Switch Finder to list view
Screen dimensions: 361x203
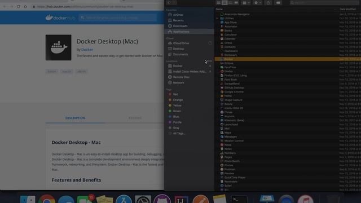coord(224,3)
